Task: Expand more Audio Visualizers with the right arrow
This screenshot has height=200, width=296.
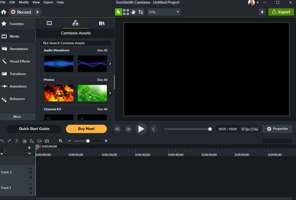Action: coord(110,63)
